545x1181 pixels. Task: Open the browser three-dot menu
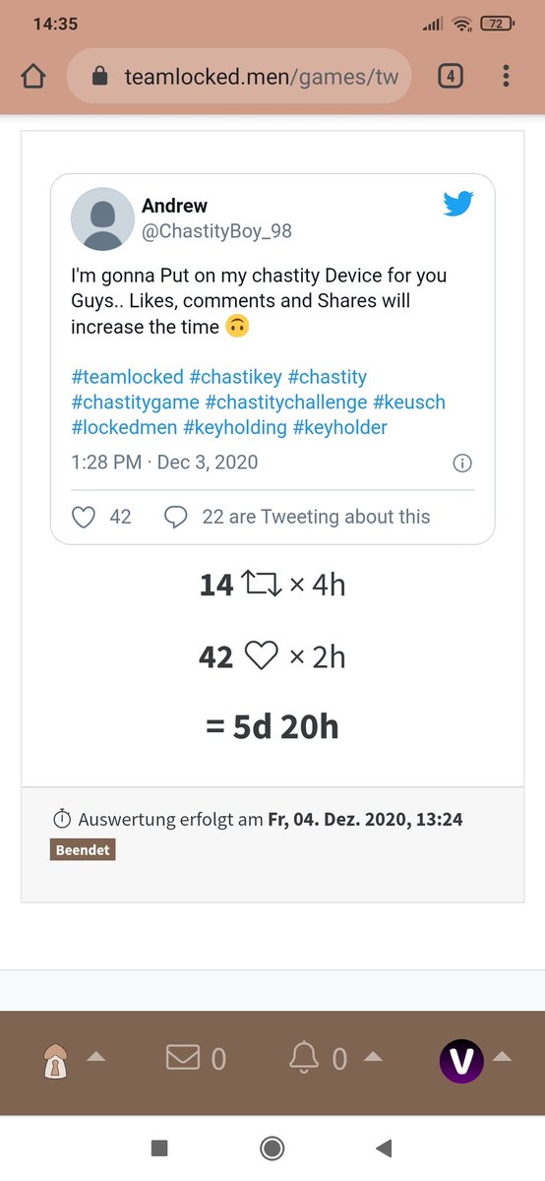coord(506,76)
